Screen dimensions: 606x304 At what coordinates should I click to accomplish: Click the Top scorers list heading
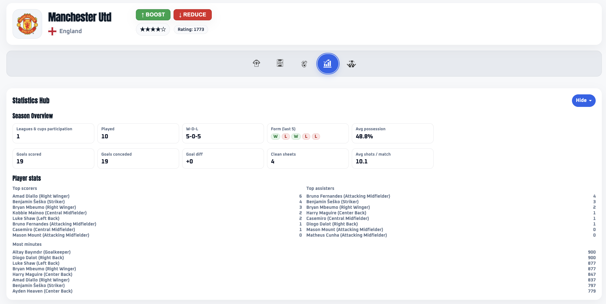point(25,188)
